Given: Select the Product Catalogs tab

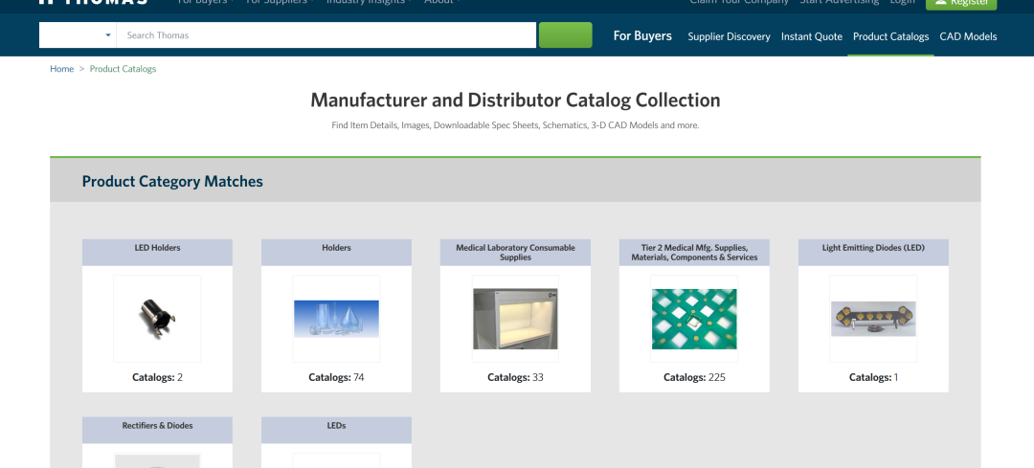Looking at the screenshot, I should point(890,36).
